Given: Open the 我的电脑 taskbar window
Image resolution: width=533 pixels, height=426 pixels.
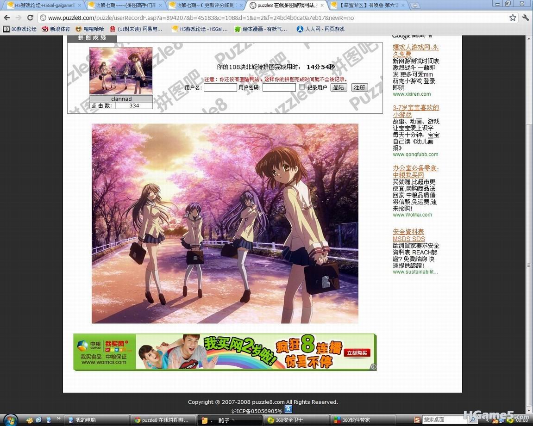Looking at the screenshot, I should 97,420.
